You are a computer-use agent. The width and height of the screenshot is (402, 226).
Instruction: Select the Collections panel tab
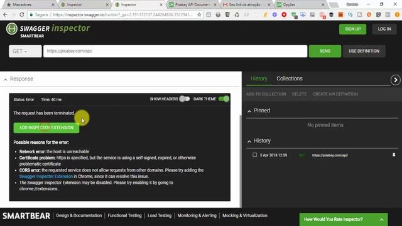289,78
